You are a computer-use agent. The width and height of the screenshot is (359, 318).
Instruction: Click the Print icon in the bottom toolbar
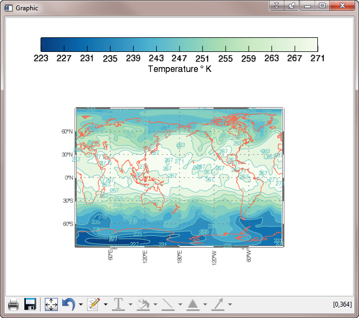pos(14,304)
